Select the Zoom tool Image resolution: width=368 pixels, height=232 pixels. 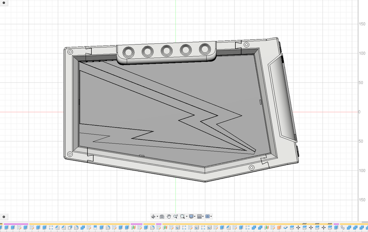point(175,216)
